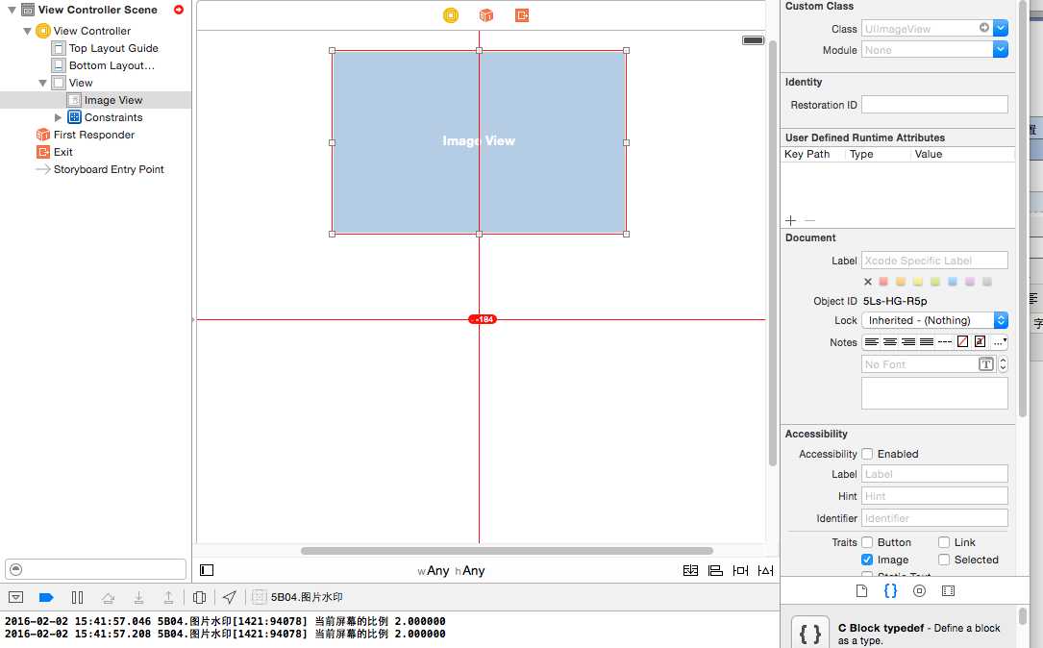Screen dimensions: 1043x648
Task: Enable the Accessibility Enabled checkbox
Action: 867,454
